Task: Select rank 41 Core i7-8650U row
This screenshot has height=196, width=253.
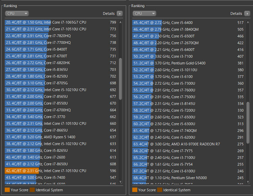Action: [x=61, y=164]
